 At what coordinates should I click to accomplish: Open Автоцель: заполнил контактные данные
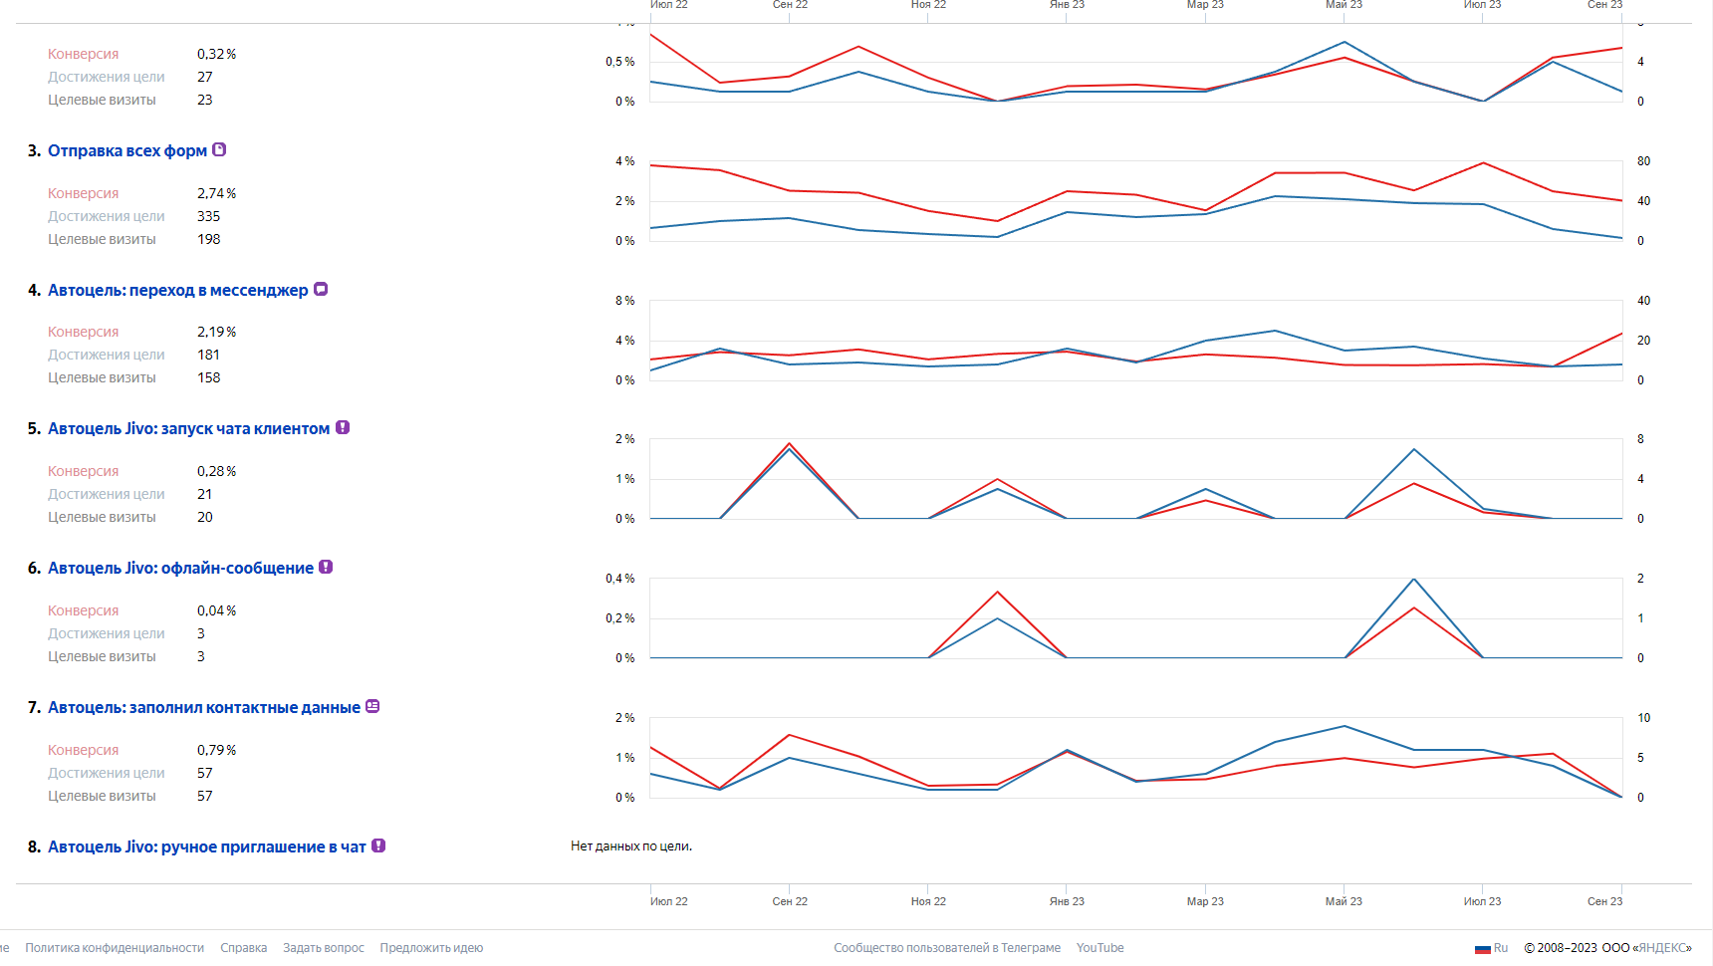[204, 707]
